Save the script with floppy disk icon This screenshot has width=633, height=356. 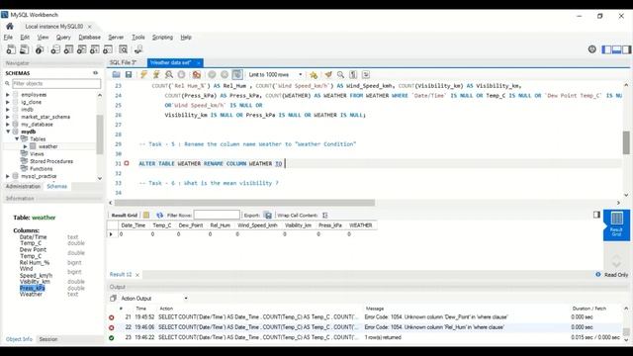click(x=129, y=75)
